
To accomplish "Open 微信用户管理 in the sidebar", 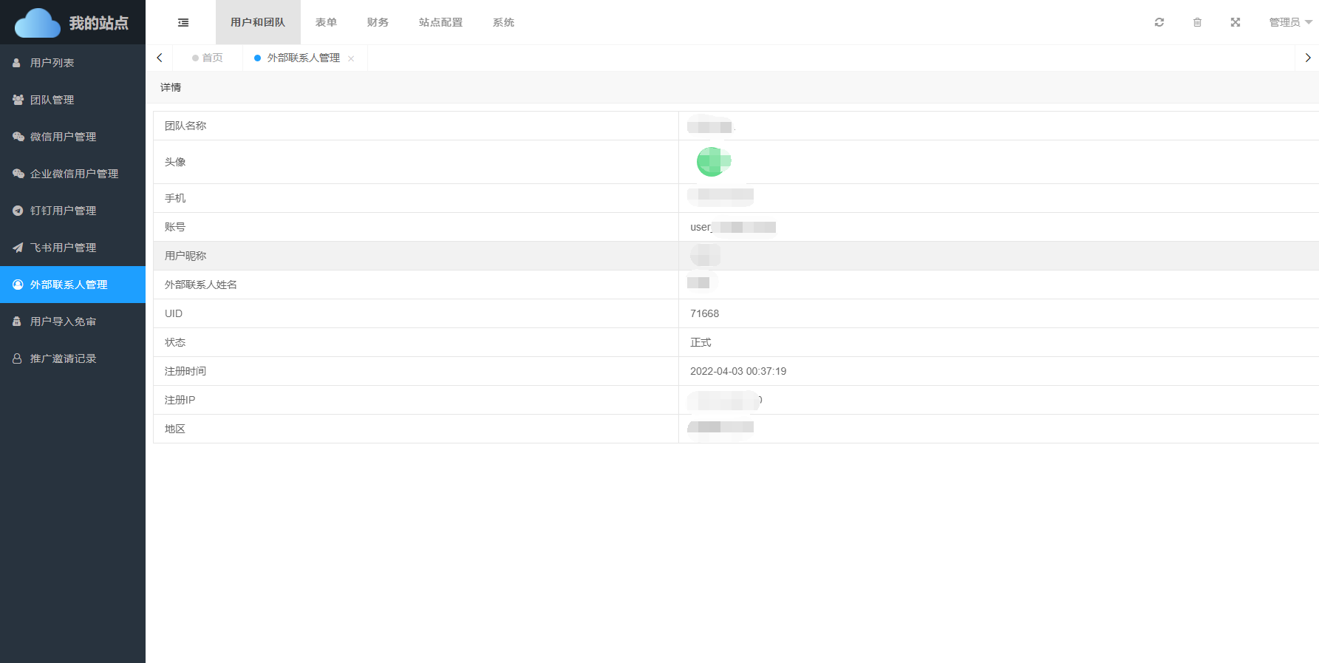I will [63, 137].
